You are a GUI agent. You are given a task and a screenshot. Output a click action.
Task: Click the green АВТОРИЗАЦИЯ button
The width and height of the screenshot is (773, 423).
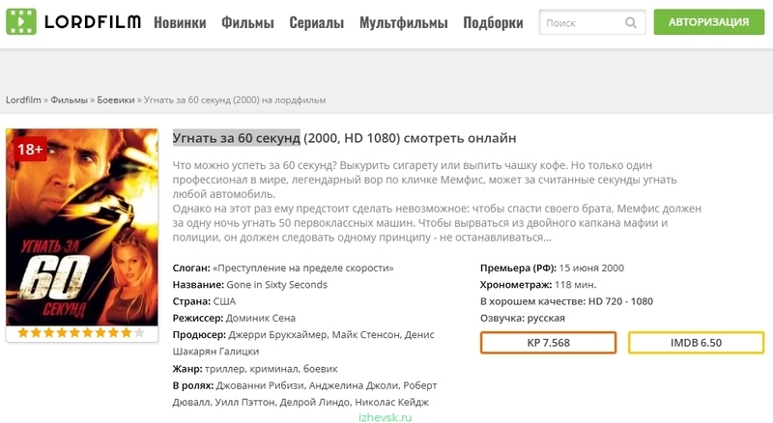709,21
